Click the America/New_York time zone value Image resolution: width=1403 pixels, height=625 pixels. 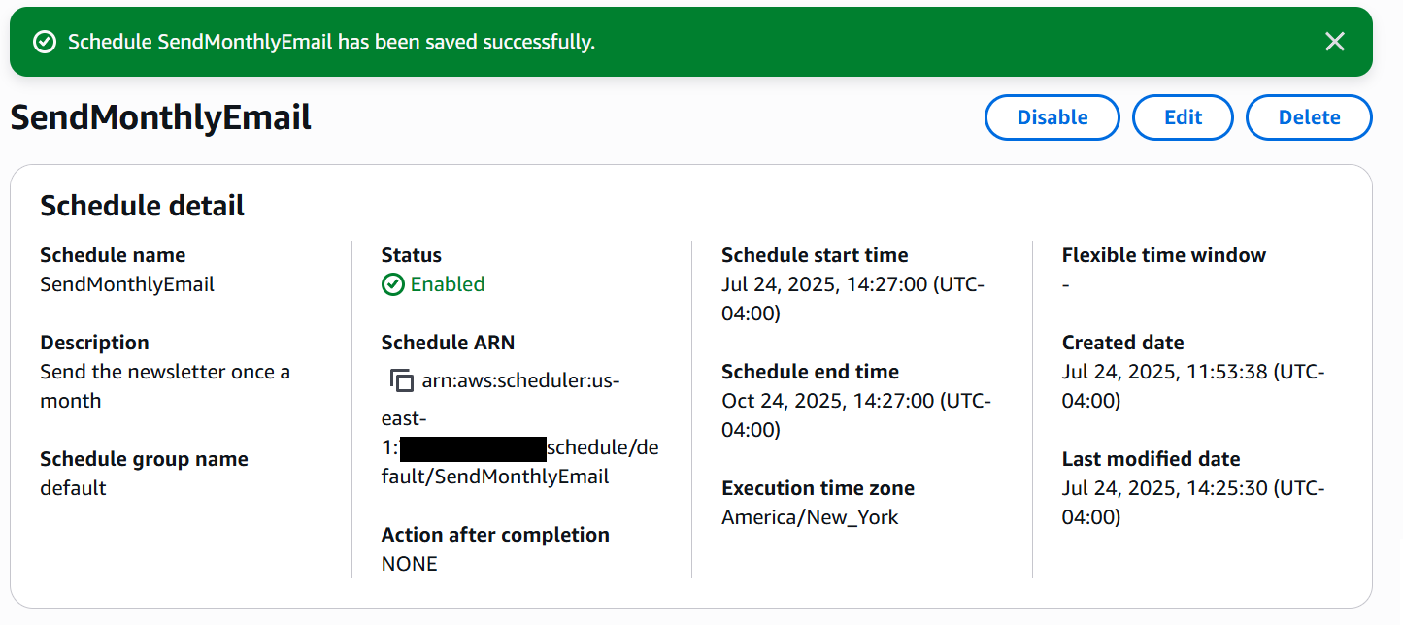810,517
